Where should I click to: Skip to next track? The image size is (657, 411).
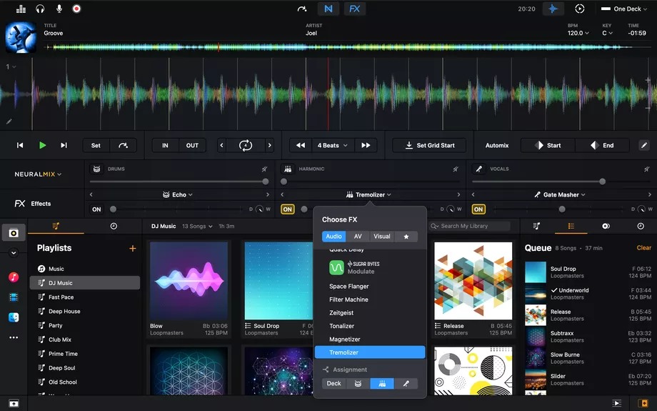(x=64, y=145)
